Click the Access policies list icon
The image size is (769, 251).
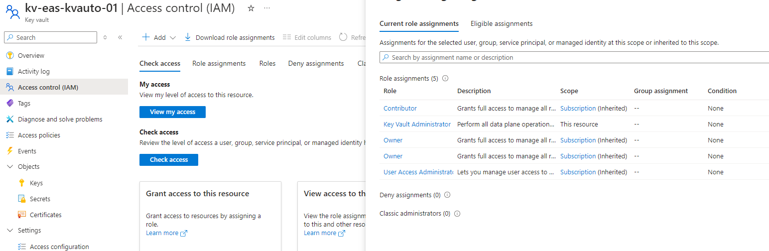(x=9, y=135)
